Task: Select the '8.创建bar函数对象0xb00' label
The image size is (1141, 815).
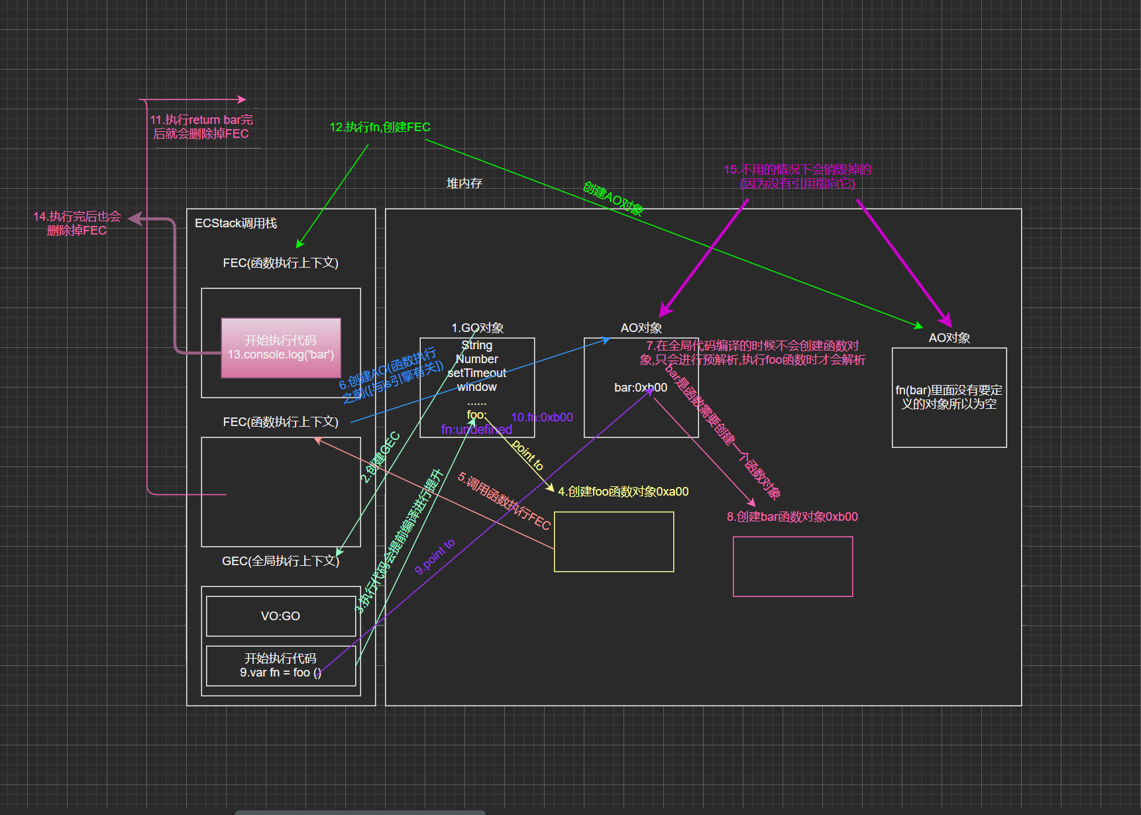Action: coord(792,517)
